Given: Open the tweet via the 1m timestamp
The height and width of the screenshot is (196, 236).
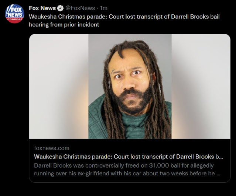Looking at the screenshot, I should pyautogui.click(x=104, y=8).
